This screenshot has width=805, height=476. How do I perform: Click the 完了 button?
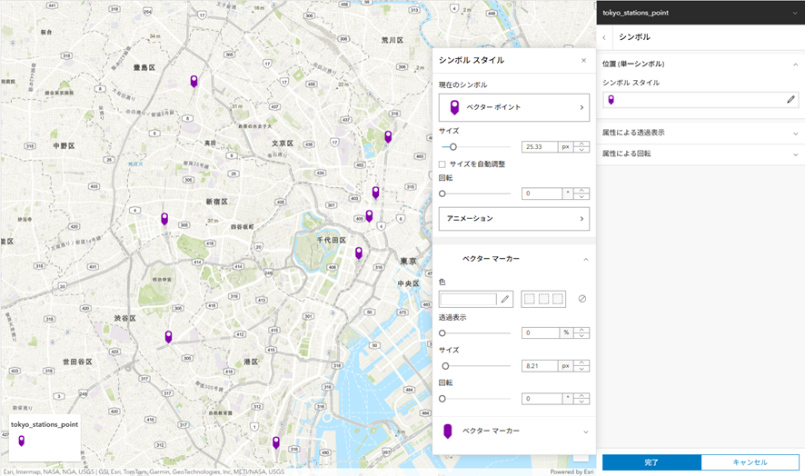coord(651,462)
